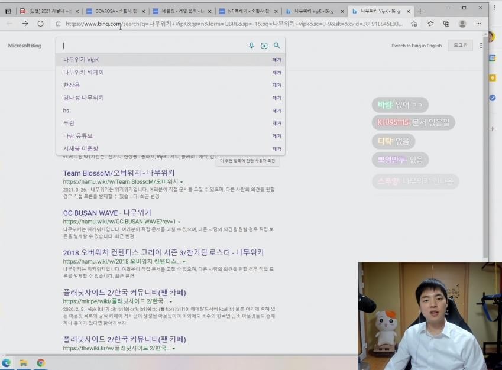Expand dropdown next to thewiki.kr URL

174,349
